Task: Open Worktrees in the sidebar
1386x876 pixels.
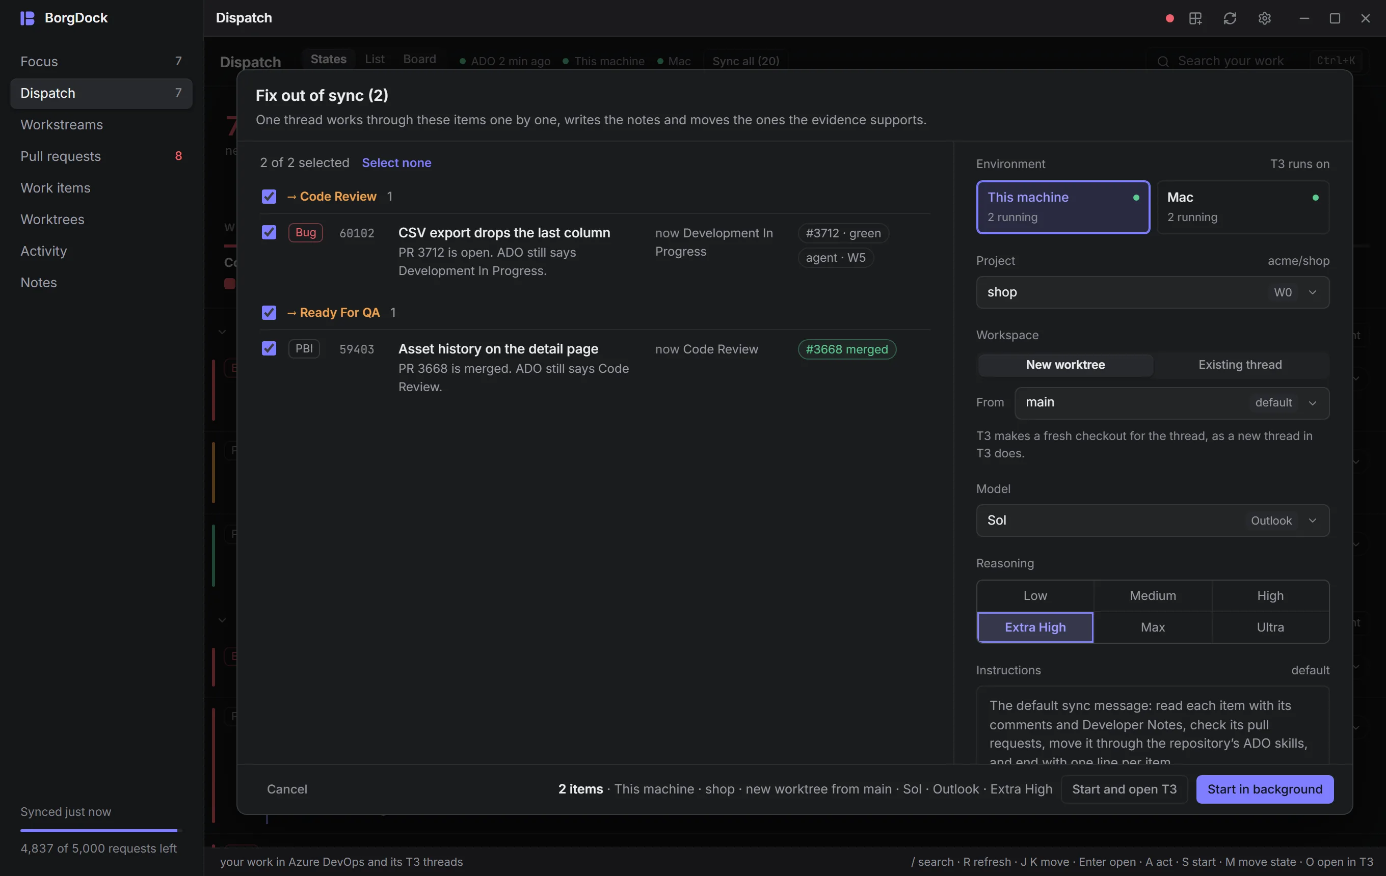Action: [101, 220]
